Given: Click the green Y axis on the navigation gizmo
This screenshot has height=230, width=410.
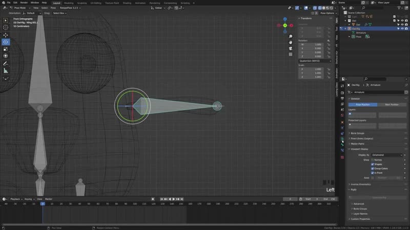Looking at the screenshot, I should [285, 25].
